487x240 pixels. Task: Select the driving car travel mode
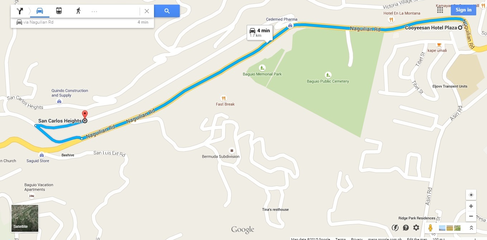pyautogui.click(x=40, y=11)
